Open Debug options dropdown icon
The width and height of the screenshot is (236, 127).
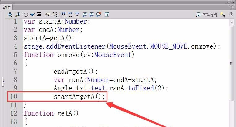coord(55,15)
